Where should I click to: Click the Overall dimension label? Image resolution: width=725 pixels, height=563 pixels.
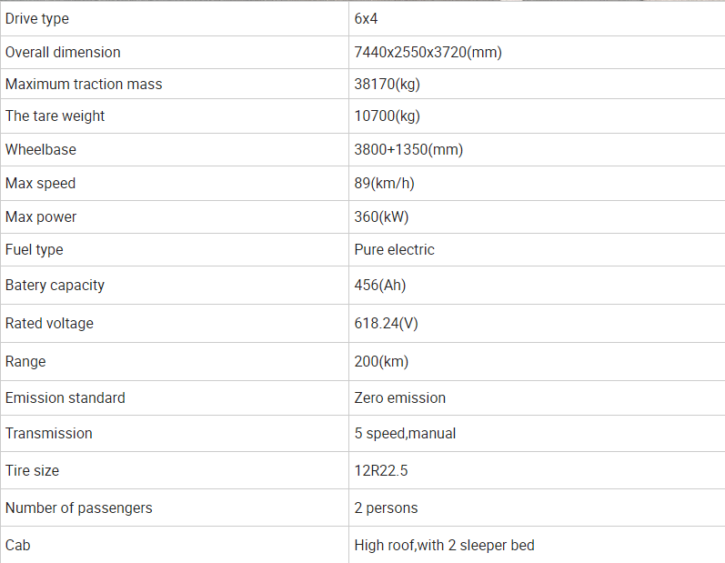(63, 52)
